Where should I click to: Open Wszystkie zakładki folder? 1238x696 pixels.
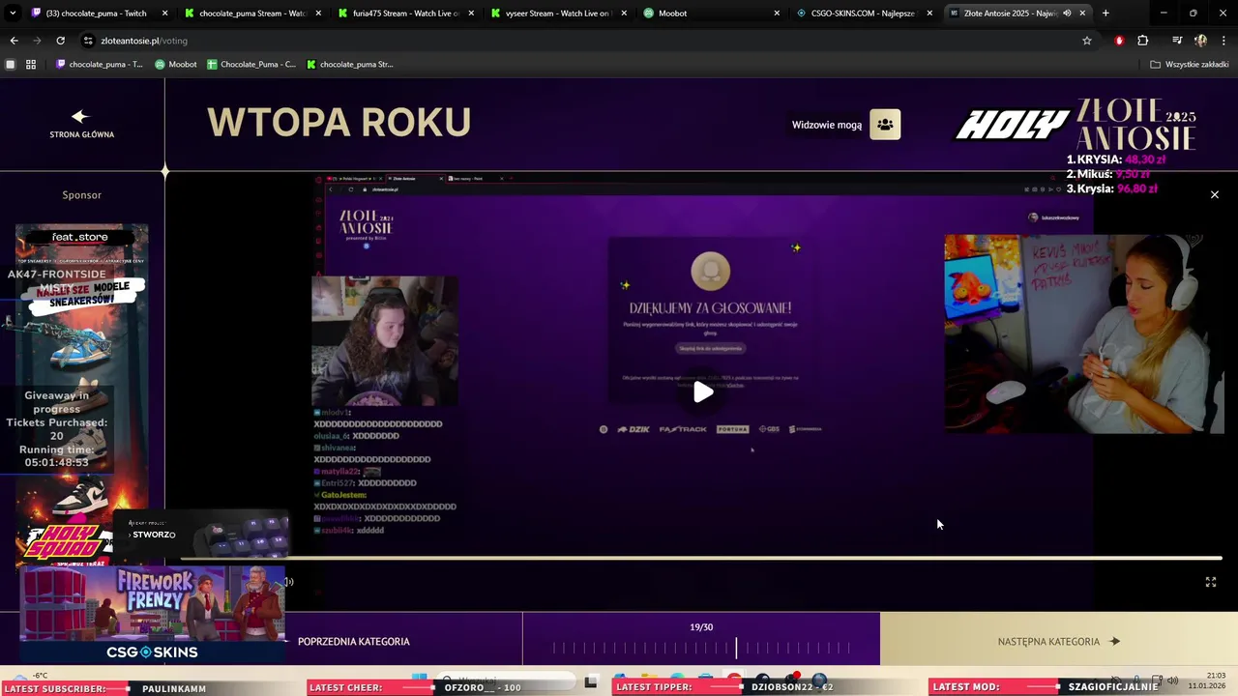pos(1191,65)
